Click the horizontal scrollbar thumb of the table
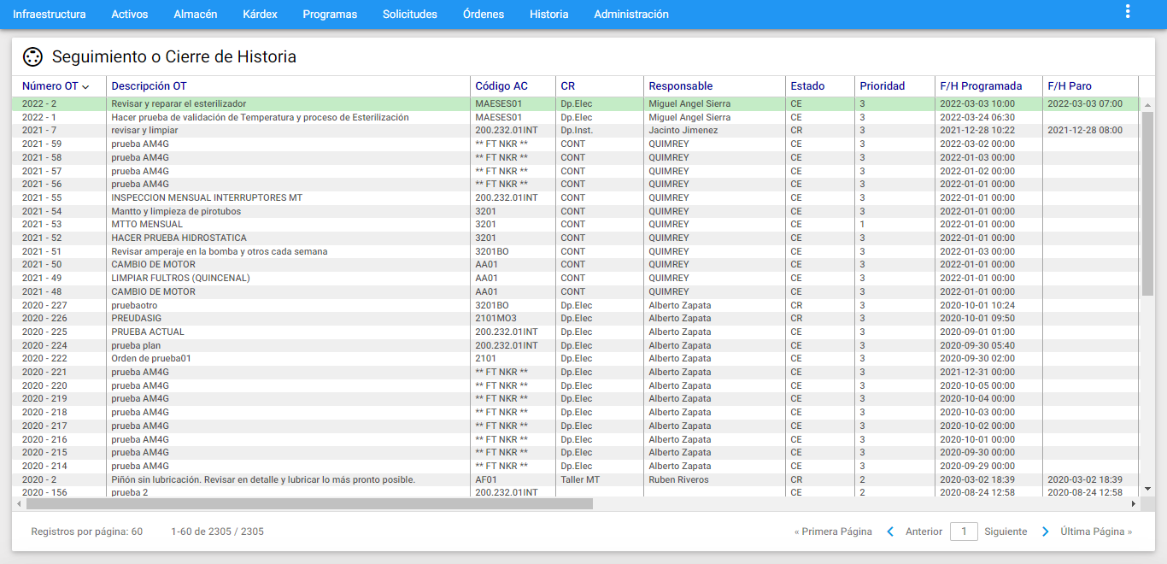The width and height of the screenshot is (1167, 564). pyautogui.click(x=309, y=504)
